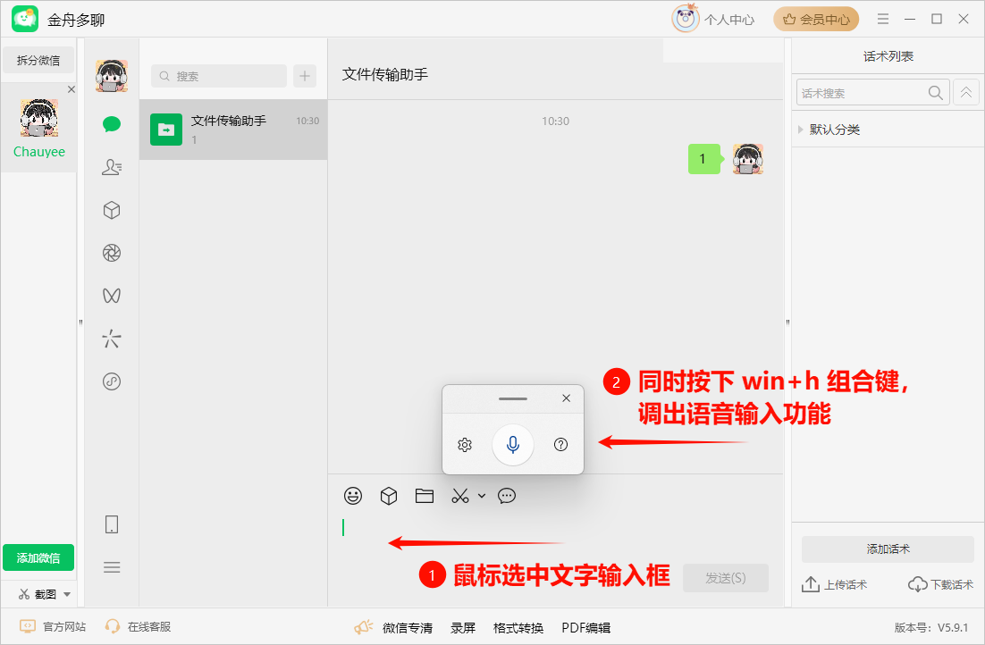Click the sidebar profile avatar
Screen dimensions: 985x645
(112, 76)
